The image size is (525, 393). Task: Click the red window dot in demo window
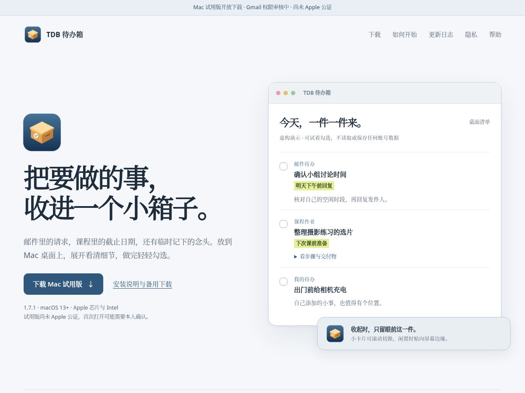click(x=278, y=93)
